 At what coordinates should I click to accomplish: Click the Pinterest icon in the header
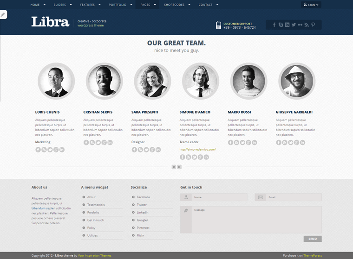[313, 25]
